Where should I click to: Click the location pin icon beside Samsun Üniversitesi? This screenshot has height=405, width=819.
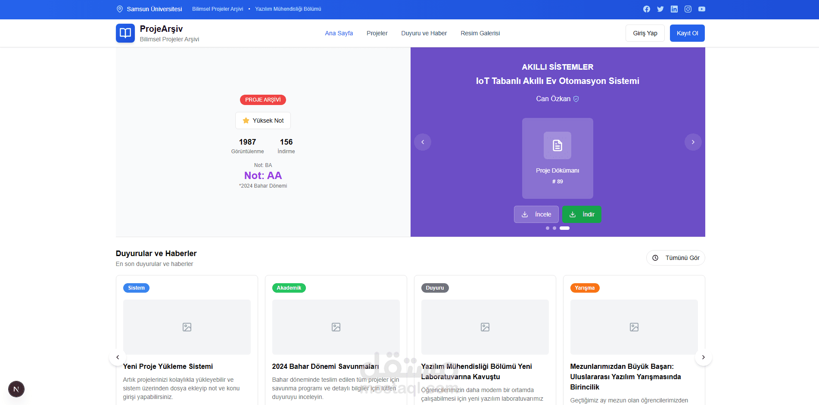120,9
